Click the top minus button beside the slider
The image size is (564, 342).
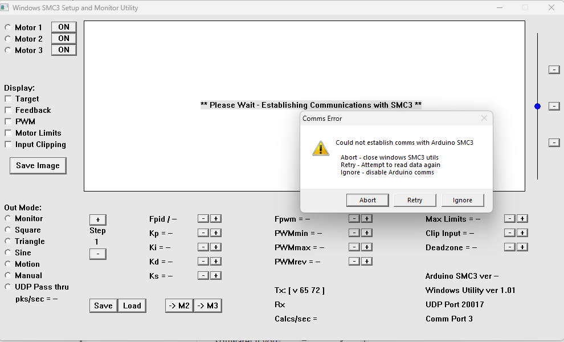pyautogui.click(x=554, y=70)
